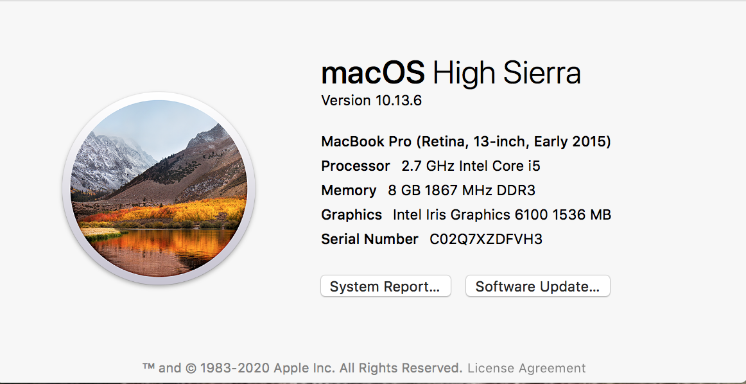Click the bold "macOS" title word

(x=373, y=73)
